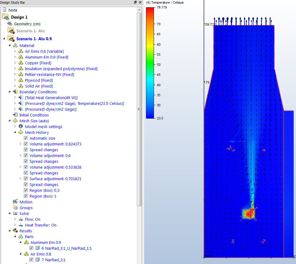This screenshot has width=296, height=264.
Task: Click the Groups folder icon
Action: point(15,208)
